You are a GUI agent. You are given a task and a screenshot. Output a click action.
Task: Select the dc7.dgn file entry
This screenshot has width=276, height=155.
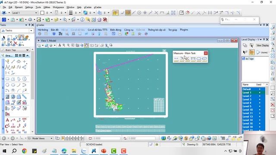coord(248,59)
